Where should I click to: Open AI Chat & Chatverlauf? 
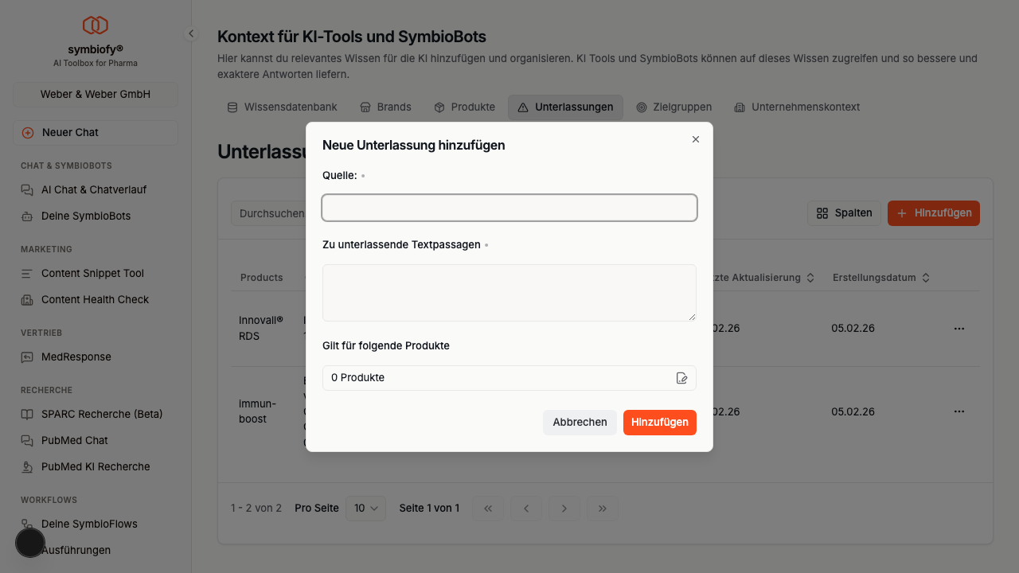tap(95, 189)
